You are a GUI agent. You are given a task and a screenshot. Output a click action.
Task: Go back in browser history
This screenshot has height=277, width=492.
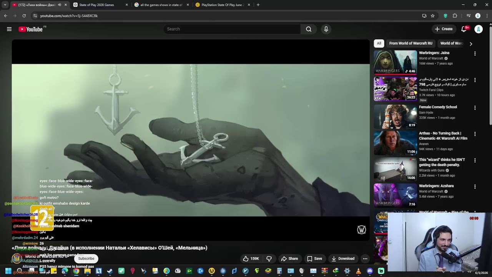(x=5, y=16)
